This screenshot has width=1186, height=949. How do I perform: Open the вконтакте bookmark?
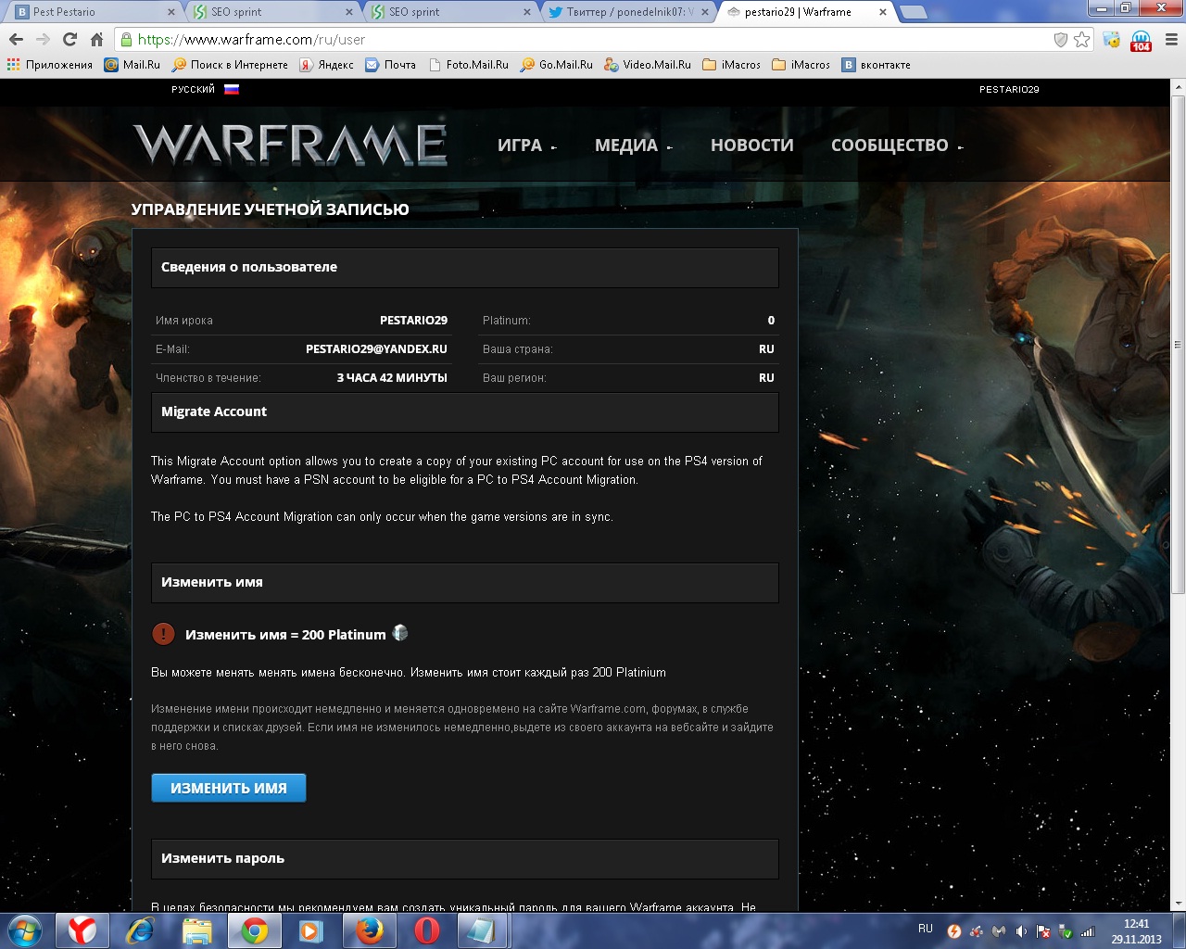point(877,65)
